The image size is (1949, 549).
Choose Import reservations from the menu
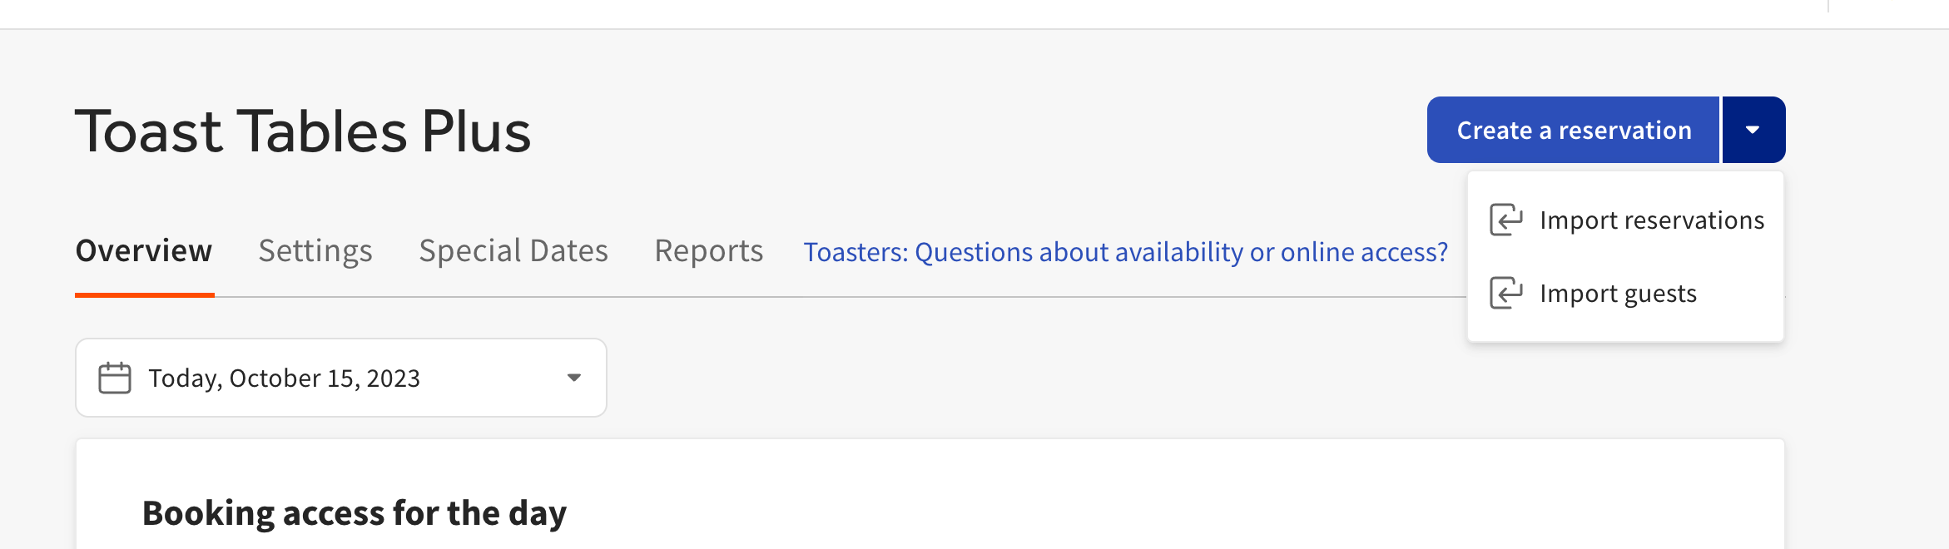tap(1651, 220)
